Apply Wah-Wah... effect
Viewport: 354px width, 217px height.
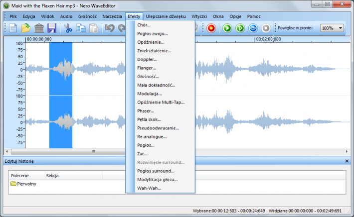pos(160,188)
